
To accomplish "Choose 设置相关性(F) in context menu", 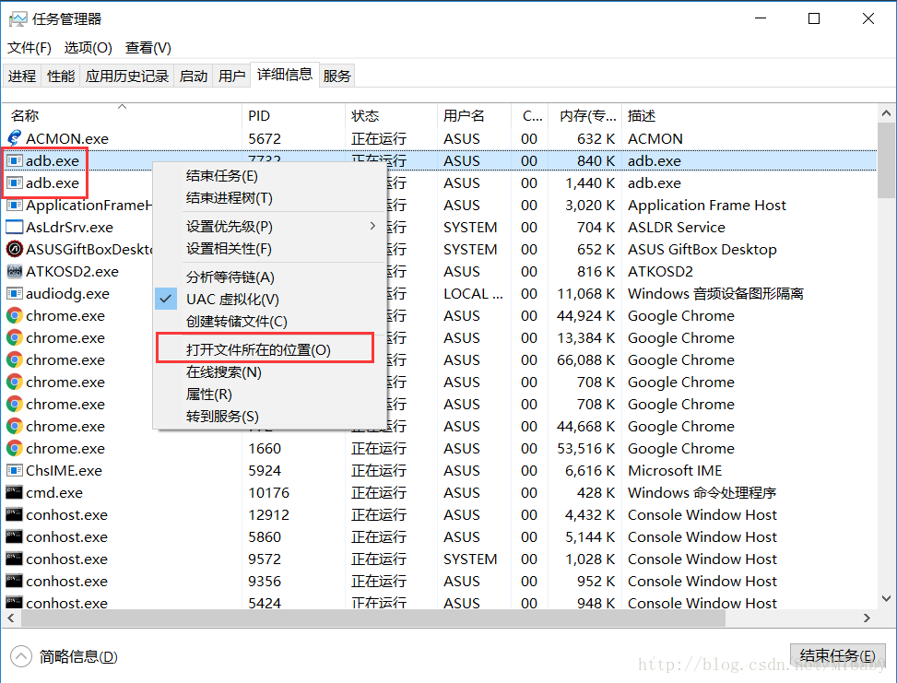I will [x=269, y=249].
